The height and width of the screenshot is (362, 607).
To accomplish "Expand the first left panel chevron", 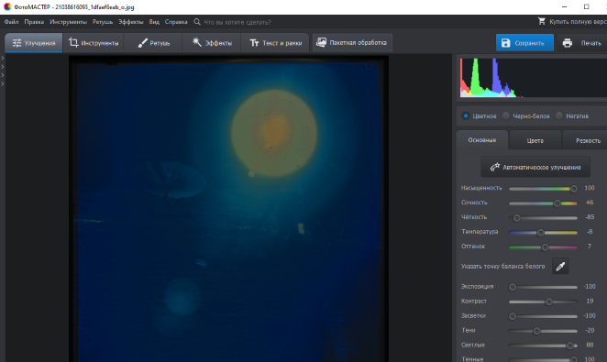I will tap(3, 58).
